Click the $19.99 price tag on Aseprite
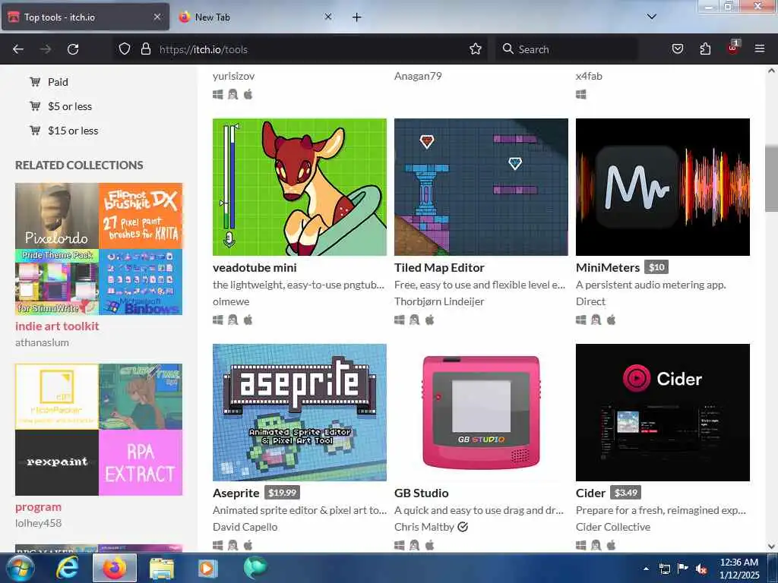778x583 pixels. click(282, 493)
